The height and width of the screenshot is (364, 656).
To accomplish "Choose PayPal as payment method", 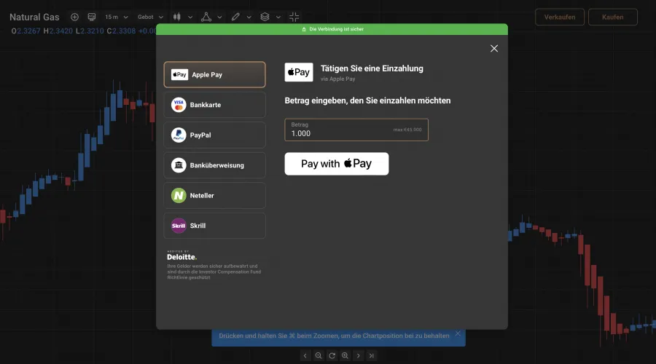I will coord(214,135).
